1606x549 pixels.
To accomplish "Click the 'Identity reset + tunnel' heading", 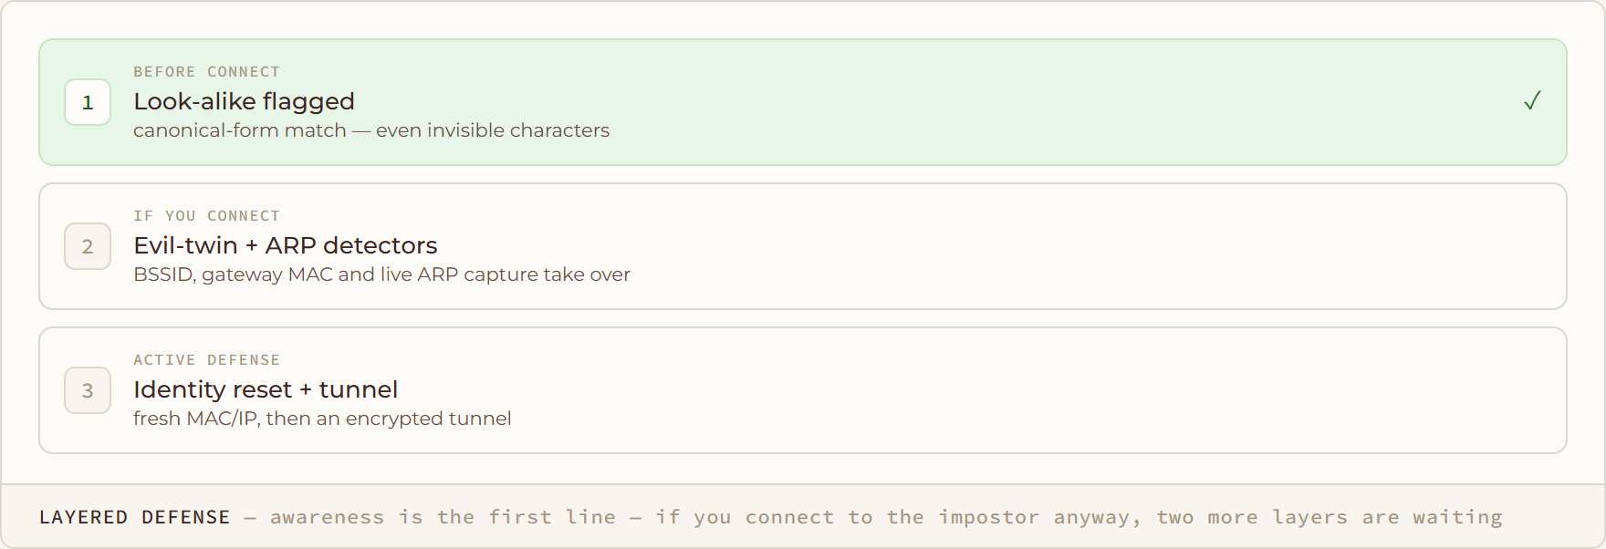I will click(x=266, y=389).
